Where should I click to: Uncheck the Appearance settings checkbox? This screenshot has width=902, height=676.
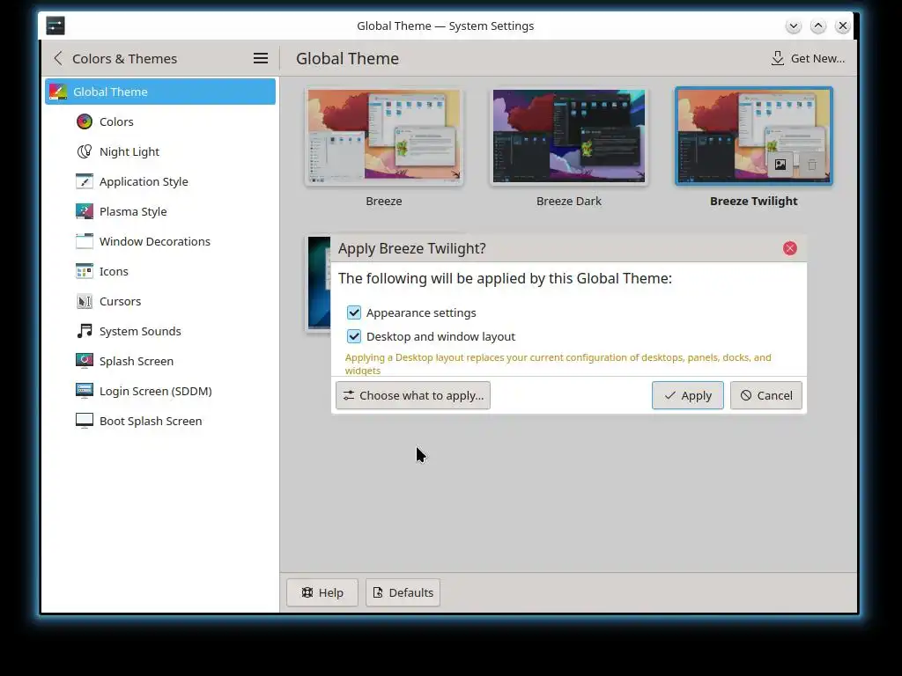[x=354, y=312]
